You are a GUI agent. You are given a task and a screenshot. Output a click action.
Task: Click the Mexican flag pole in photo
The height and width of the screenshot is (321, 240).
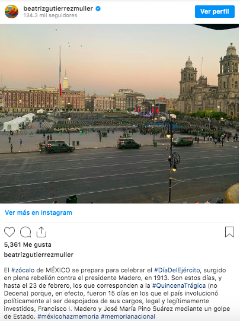(60, 80)
